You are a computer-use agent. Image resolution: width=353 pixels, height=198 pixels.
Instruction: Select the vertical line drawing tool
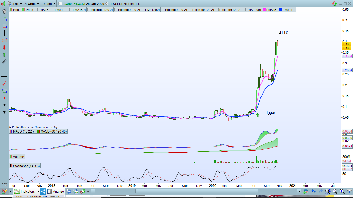4,33
